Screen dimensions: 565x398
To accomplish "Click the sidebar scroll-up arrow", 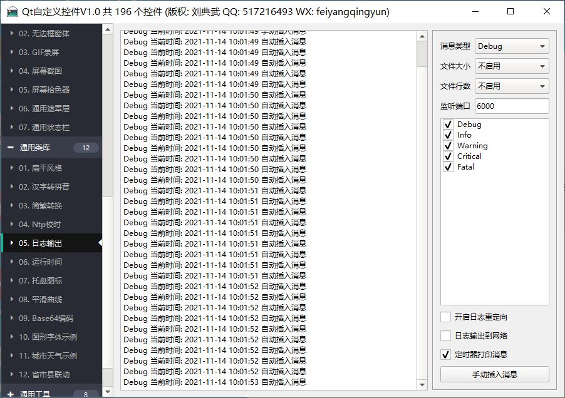I will [108, 29].
